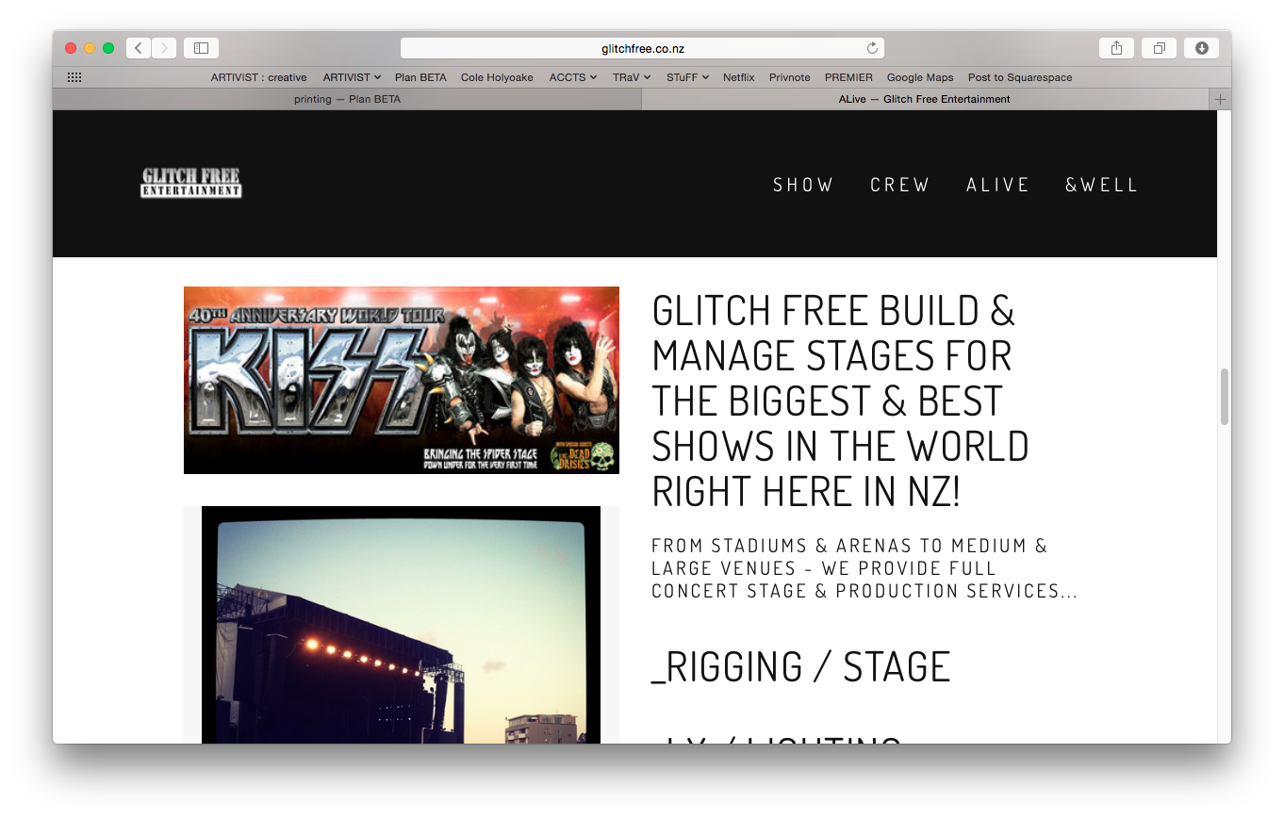Click the Safari back arrow button
The width and height of the screenshot is (1284, 819).
pyautogui.click(x=139, y=48)
